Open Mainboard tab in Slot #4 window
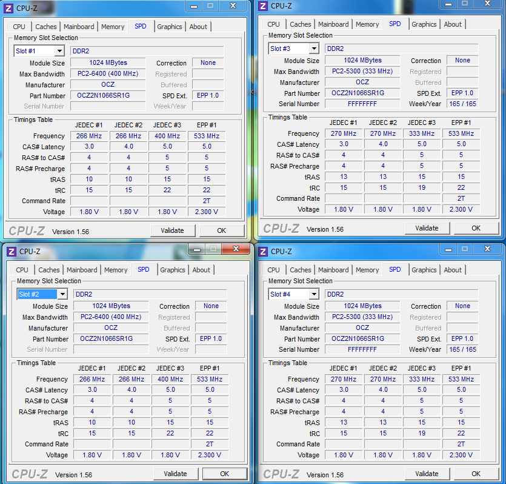506x484 pixels. (333, 270)
